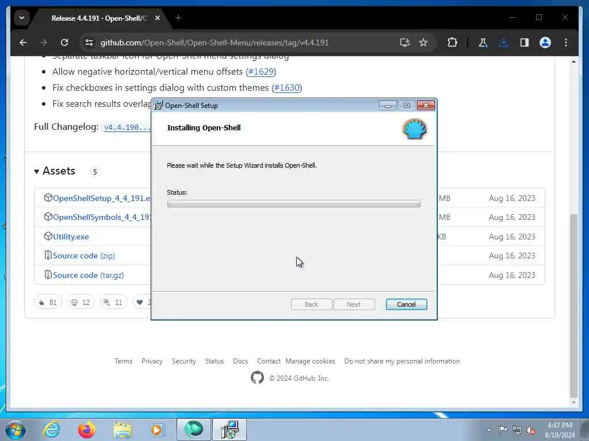Image resolution: width=589 pixels, height=441 pixels.
Task: Download OpenShellSetup_4_4_191 asset
Action: (x=101, y=198)
